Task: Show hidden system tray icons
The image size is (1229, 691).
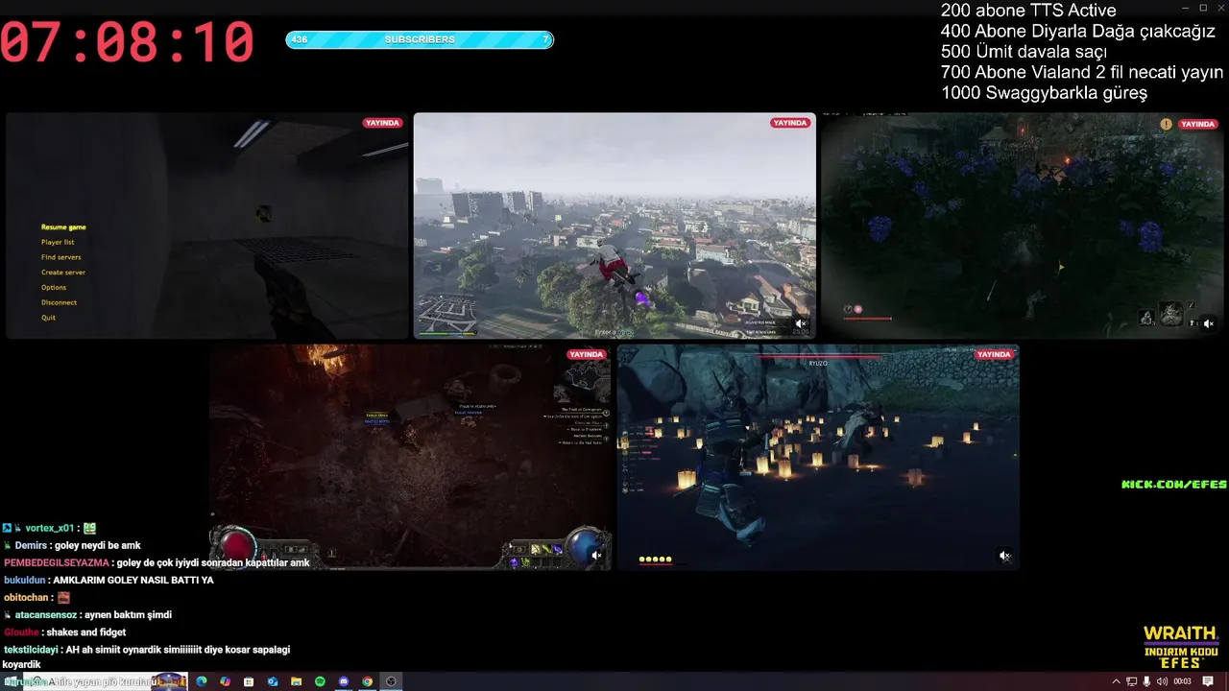Action: click(x=1116, y=681)
